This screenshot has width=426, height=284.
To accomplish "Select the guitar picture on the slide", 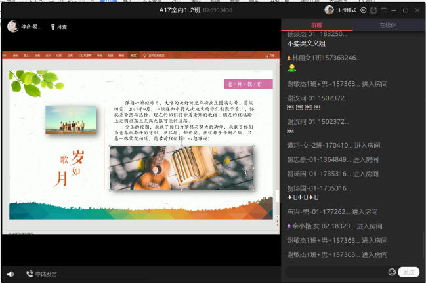I will click(181, 168).
